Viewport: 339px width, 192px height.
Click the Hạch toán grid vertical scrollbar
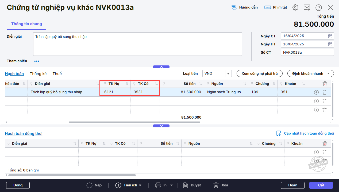click(x=333, y=100)
